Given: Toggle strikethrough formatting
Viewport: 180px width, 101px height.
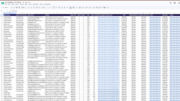Looking at the screenshot, I should coord(65,8).
